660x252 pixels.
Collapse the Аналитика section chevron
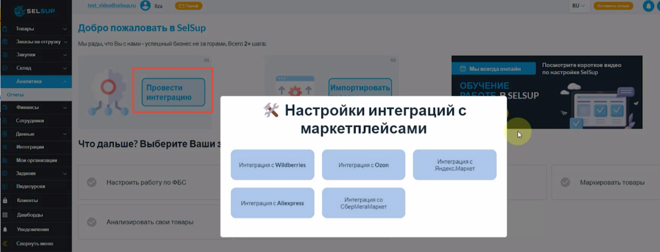[x=65, y=82]
